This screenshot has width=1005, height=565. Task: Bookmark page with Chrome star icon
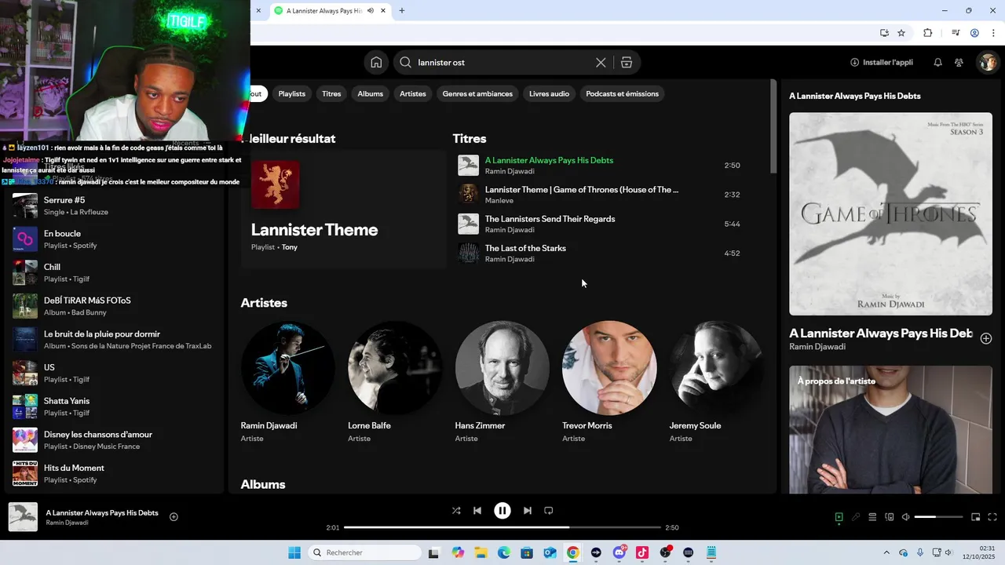pos(901,33)
